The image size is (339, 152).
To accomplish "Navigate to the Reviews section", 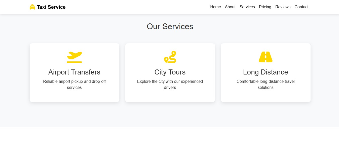I will pos(283,7).
